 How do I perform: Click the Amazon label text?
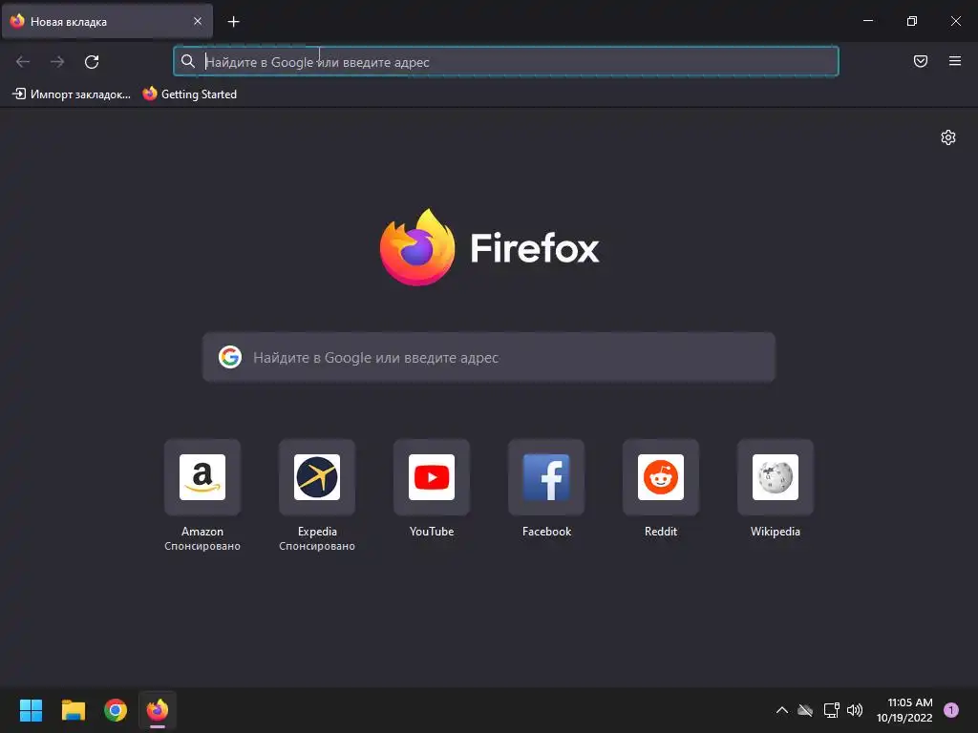(x=202, y=532)
